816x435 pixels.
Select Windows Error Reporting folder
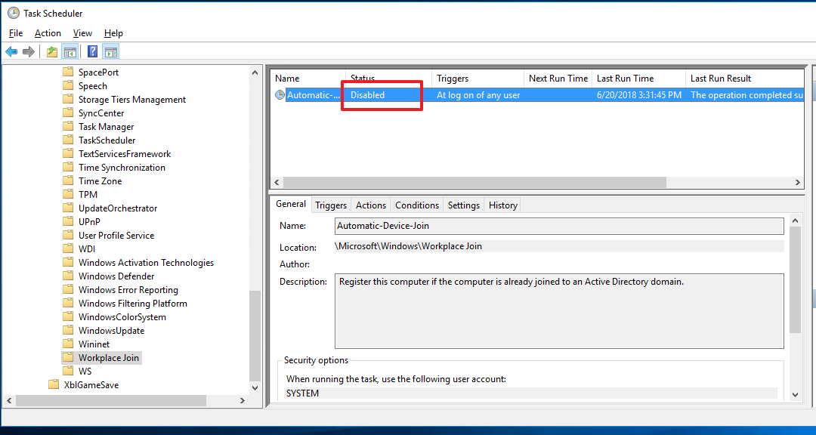[x=128, y=289]
